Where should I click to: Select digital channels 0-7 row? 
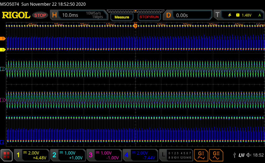(x=180, y=153)
